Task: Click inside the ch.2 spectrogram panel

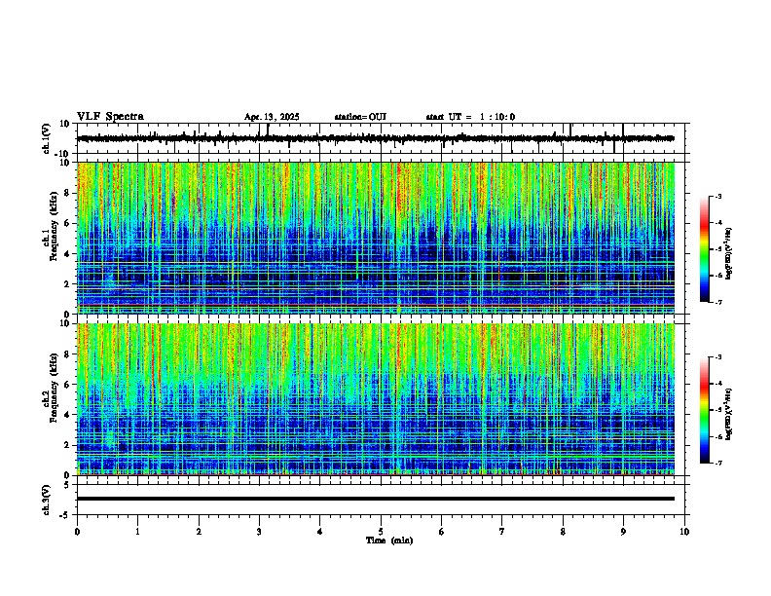Action: coord(376,399)
